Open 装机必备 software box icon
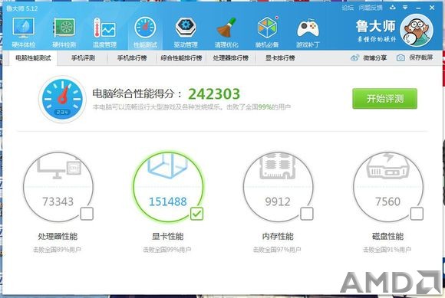The image size is (445, 298). (x=267, y=28)
